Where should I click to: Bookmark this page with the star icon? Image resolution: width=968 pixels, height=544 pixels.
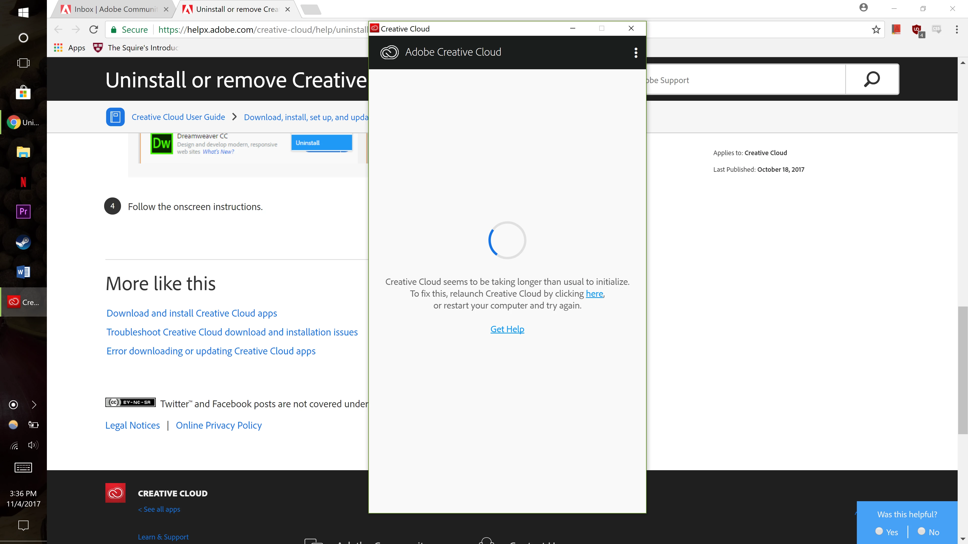[876, 30]
